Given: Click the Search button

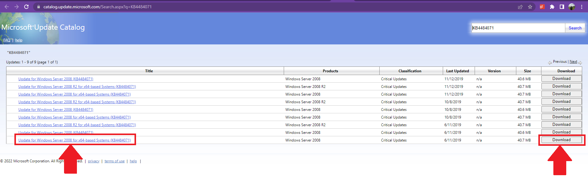Looking at the screenshot, I should 575,28.
